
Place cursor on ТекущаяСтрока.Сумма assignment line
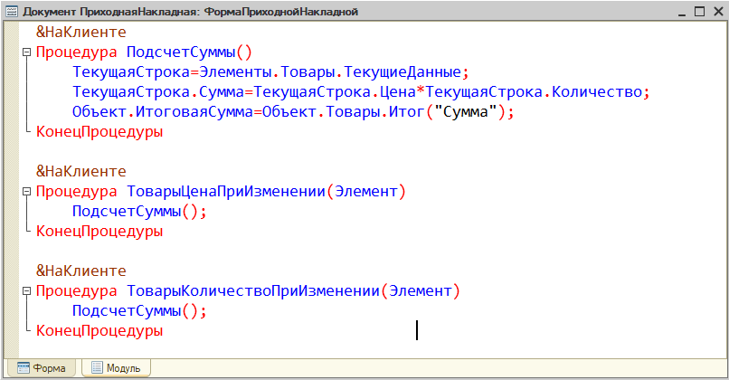point(361,92)
